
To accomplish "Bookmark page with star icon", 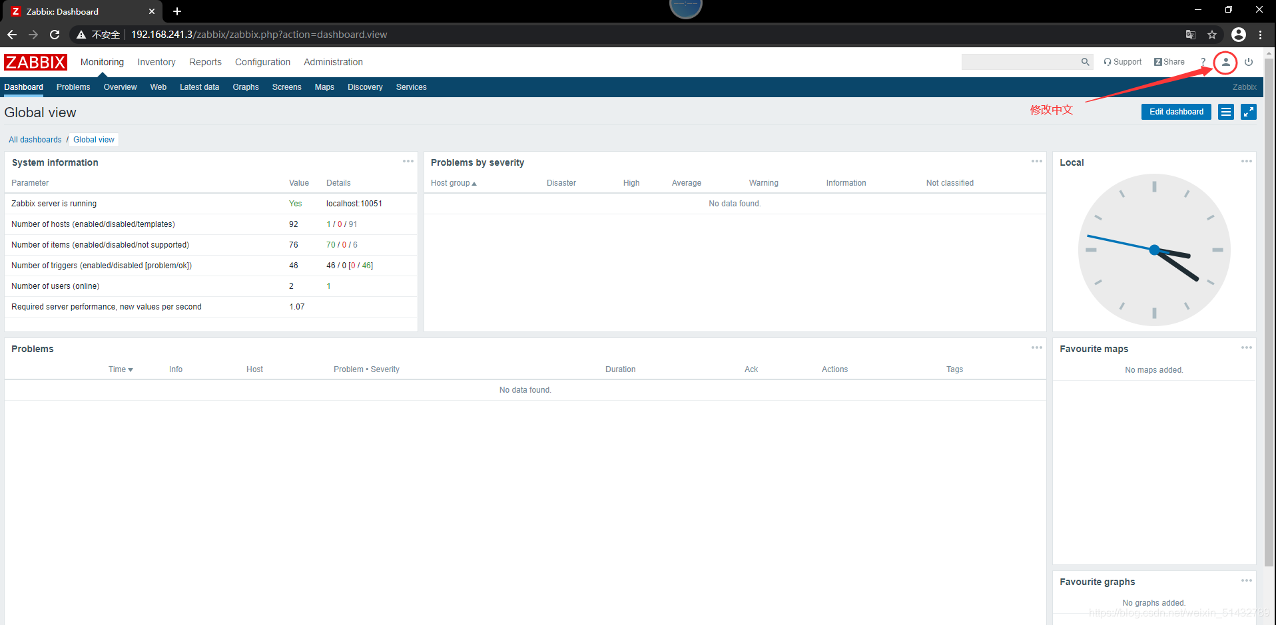I will (1212, 35).
